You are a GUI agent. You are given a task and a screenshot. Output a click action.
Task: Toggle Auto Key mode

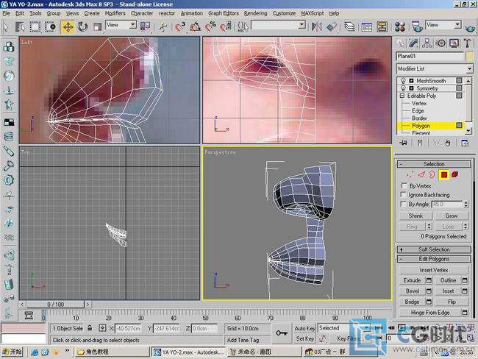[304, 328]
